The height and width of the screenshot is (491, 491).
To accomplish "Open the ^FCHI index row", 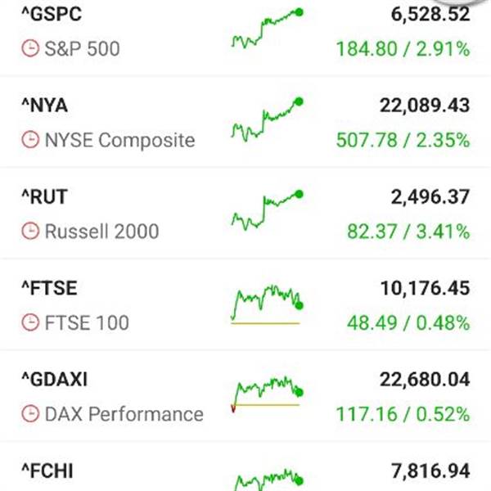I will (46, 471).
